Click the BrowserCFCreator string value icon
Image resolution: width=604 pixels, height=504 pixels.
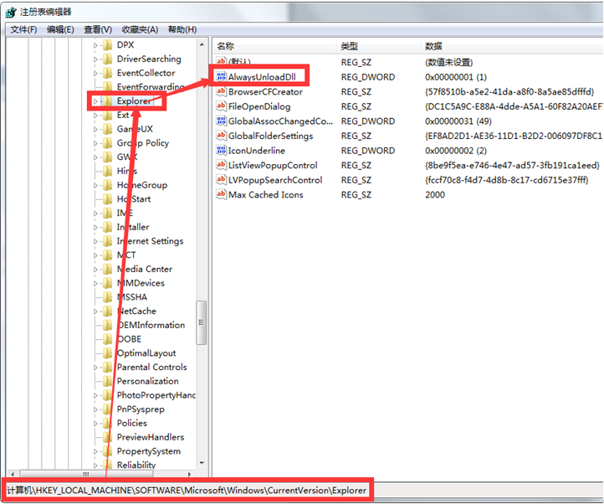click(221, 91)
